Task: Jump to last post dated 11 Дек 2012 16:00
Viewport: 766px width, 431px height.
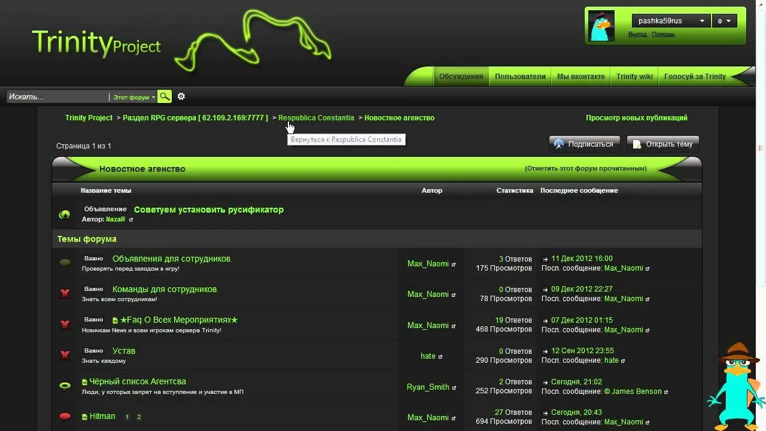Action: 545,259
